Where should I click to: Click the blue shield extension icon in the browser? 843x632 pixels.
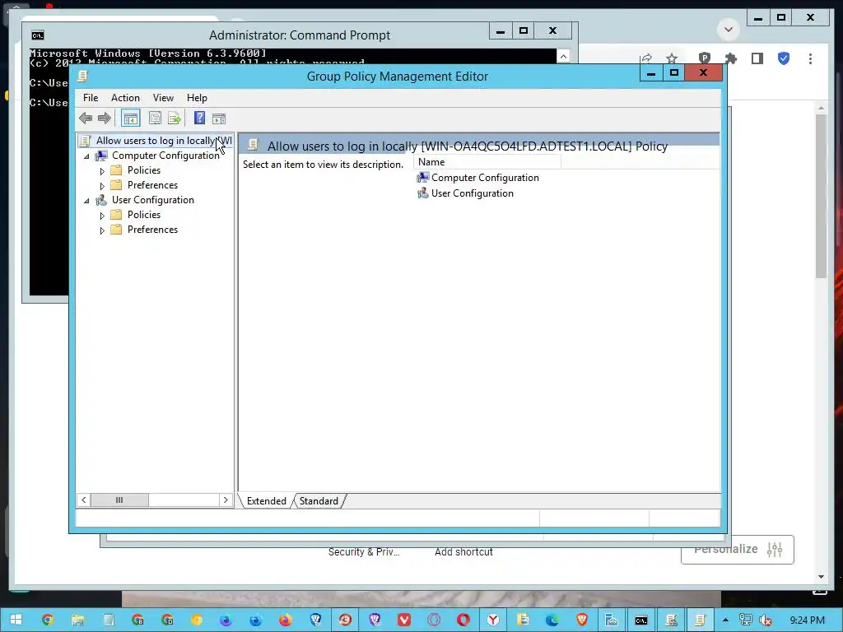(784, 58)
